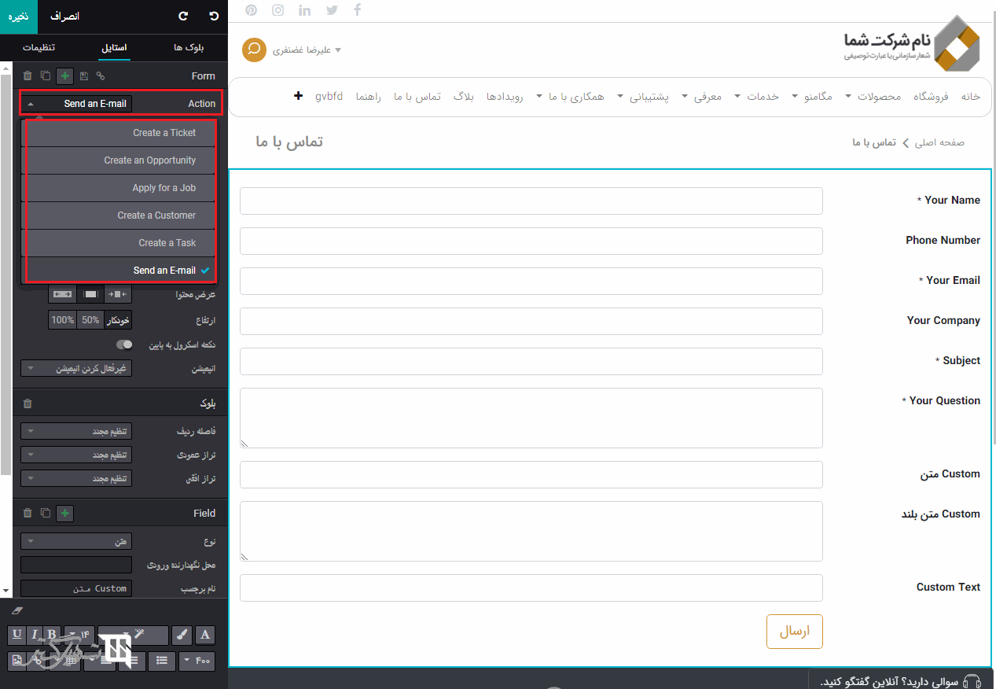Open the font size dropdown showing ۱۴
The image size is (996, 689).
79,635
